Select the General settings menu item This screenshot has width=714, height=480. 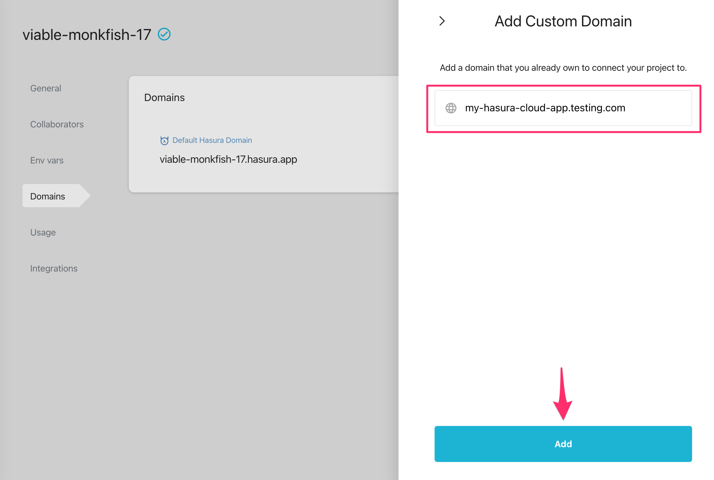pos(46,88)
